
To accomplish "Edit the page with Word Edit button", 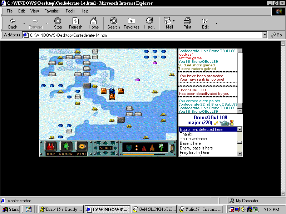I will [x=205, y=23].
